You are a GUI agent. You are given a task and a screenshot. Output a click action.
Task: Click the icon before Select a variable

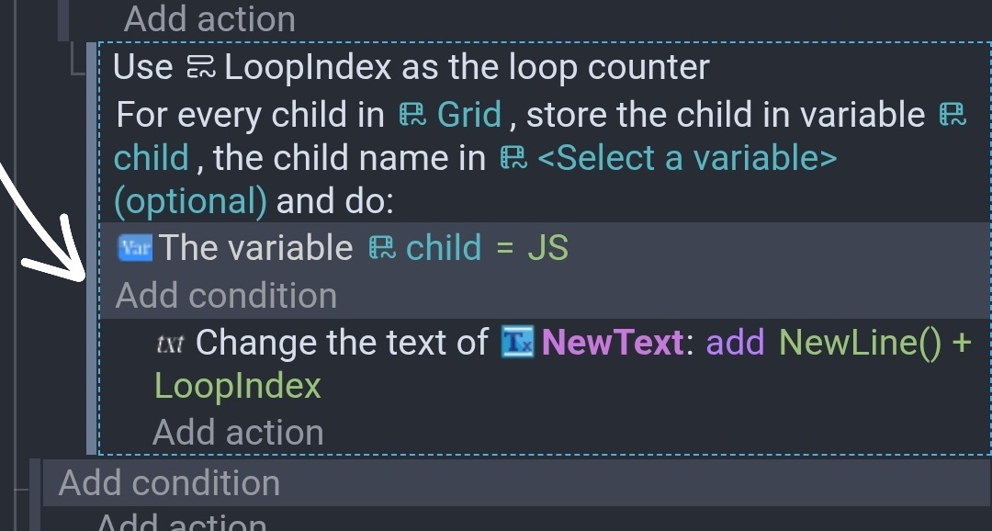pyautogui.click(x=513, y=158)
